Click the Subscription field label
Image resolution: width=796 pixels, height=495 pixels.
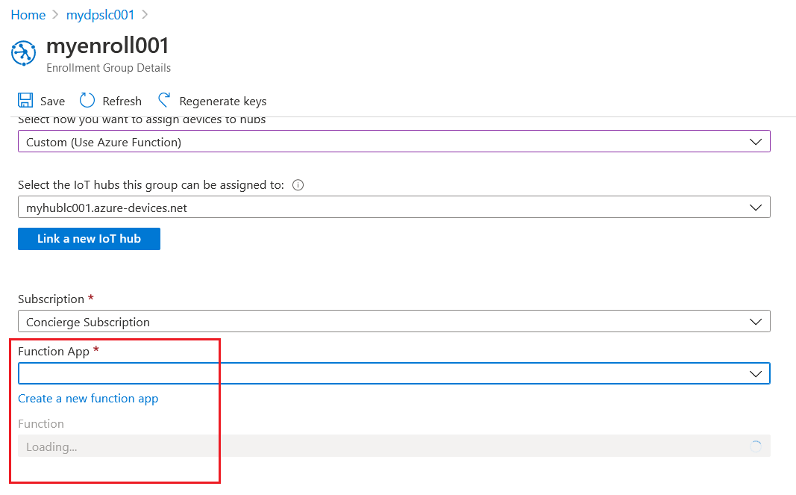51,299
